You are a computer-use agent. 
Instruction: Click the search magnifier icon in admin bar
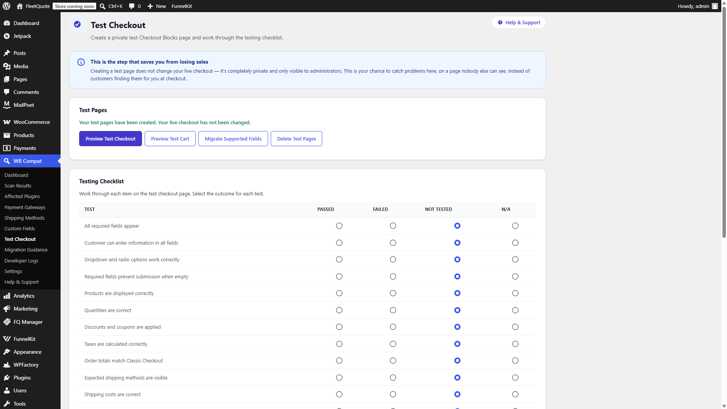[103, 6]
